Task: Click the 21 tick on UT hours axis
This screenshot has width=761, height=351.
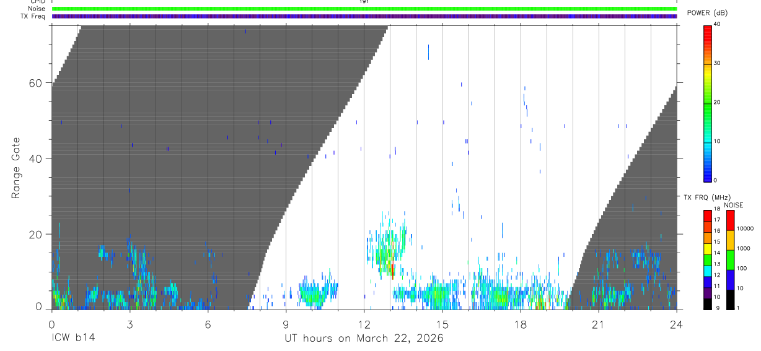Action: (x=599, y=324)
